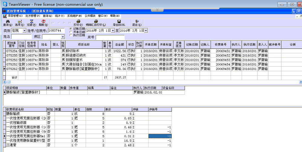Screen dimensions: 302x152
Task: Click the 收费单号 column header
Action: pyautogui.click(x=221, y=44)
